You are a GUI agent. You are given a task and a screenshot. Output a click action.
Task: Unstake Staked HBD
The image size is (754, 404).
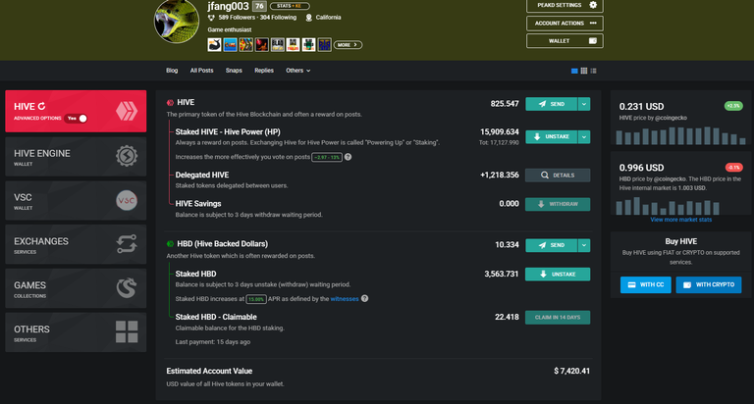click(x=558, y=275)
